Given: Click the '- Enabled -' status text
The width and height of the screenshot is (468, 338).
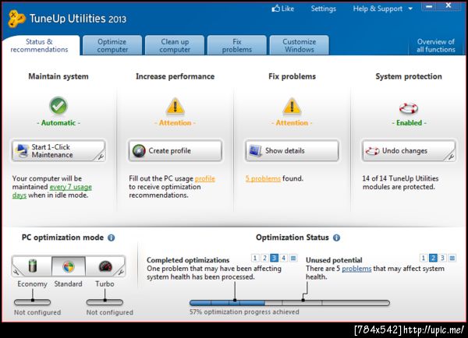Looking at the screenshot, I should (409, 123).
